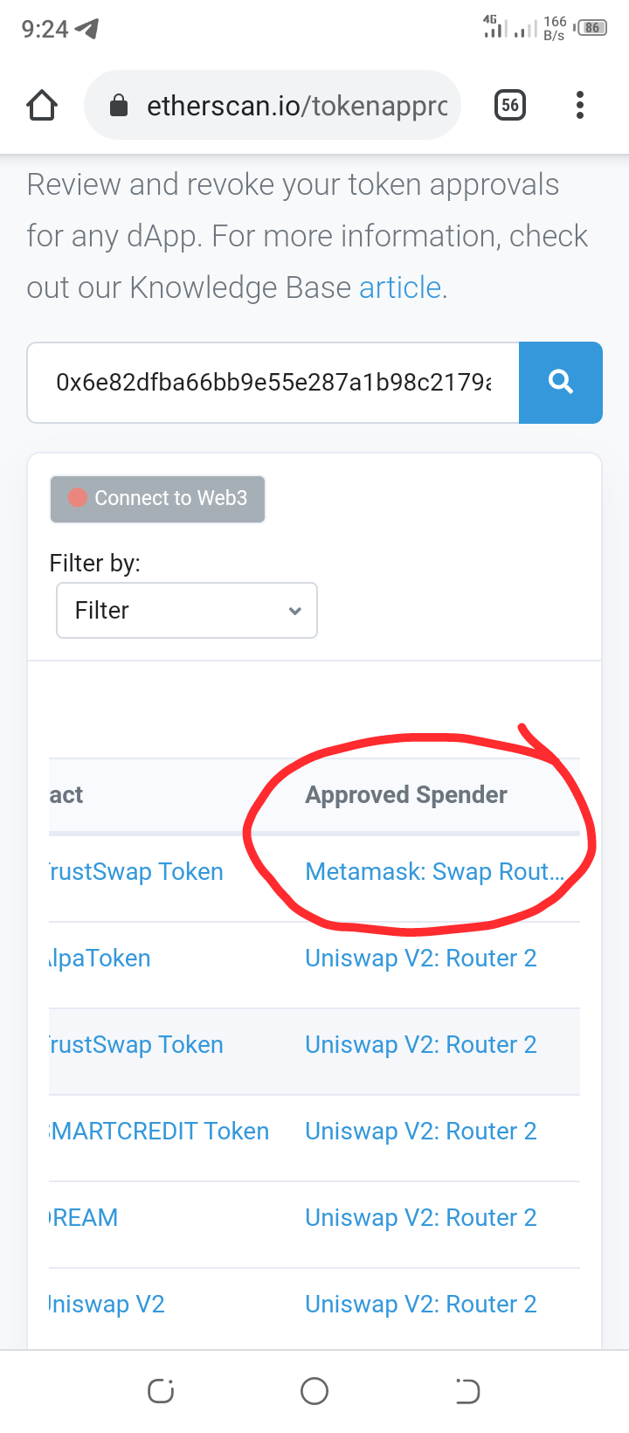Tap the Android recent apps navigation icon
This screenshot has width=629, height=1433.
(161, 1391)
